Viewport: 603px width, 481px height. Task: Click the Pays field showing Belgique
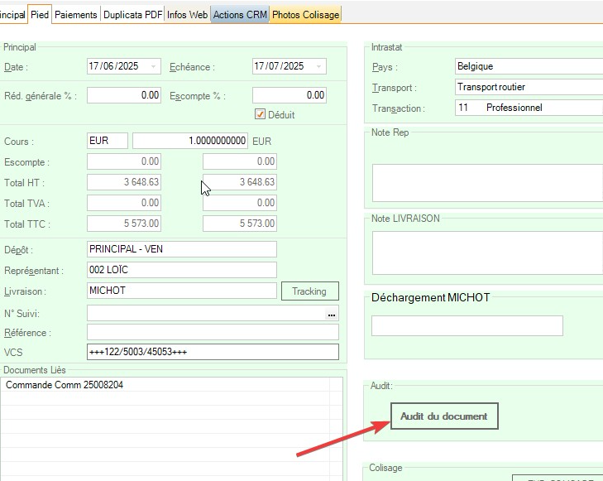[x=528, y=66]
